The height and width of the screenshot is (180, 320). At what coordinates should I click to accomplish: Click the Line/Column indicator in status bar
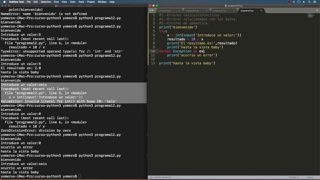pos(162,177)
